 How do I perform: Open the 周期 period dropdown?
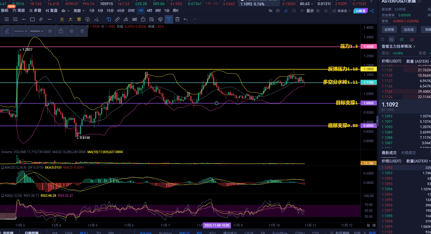(79, 11)
